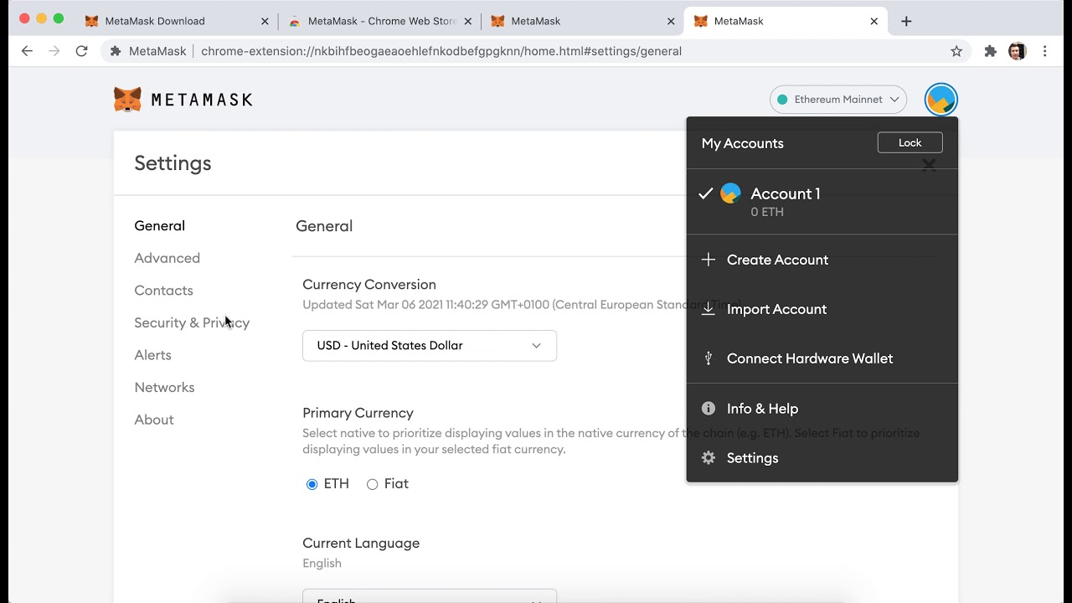Click the browser address bar URL
1072x603 pixels.
[441, 51]
